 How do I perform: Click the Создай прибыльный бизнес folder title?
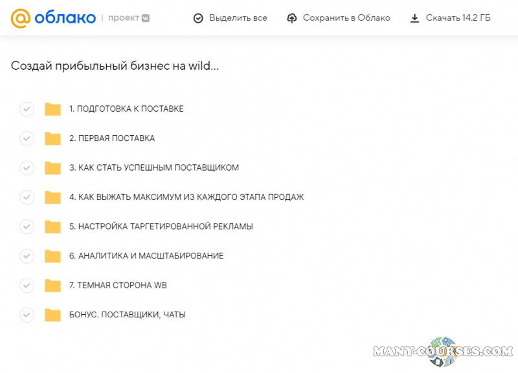pos(115,67)
